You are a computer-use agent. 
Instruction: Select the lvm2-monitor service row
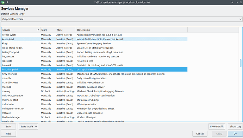94,74
